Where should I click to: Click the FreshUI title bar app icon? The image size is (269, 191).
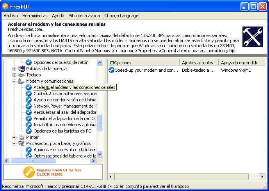click(5, 7)
